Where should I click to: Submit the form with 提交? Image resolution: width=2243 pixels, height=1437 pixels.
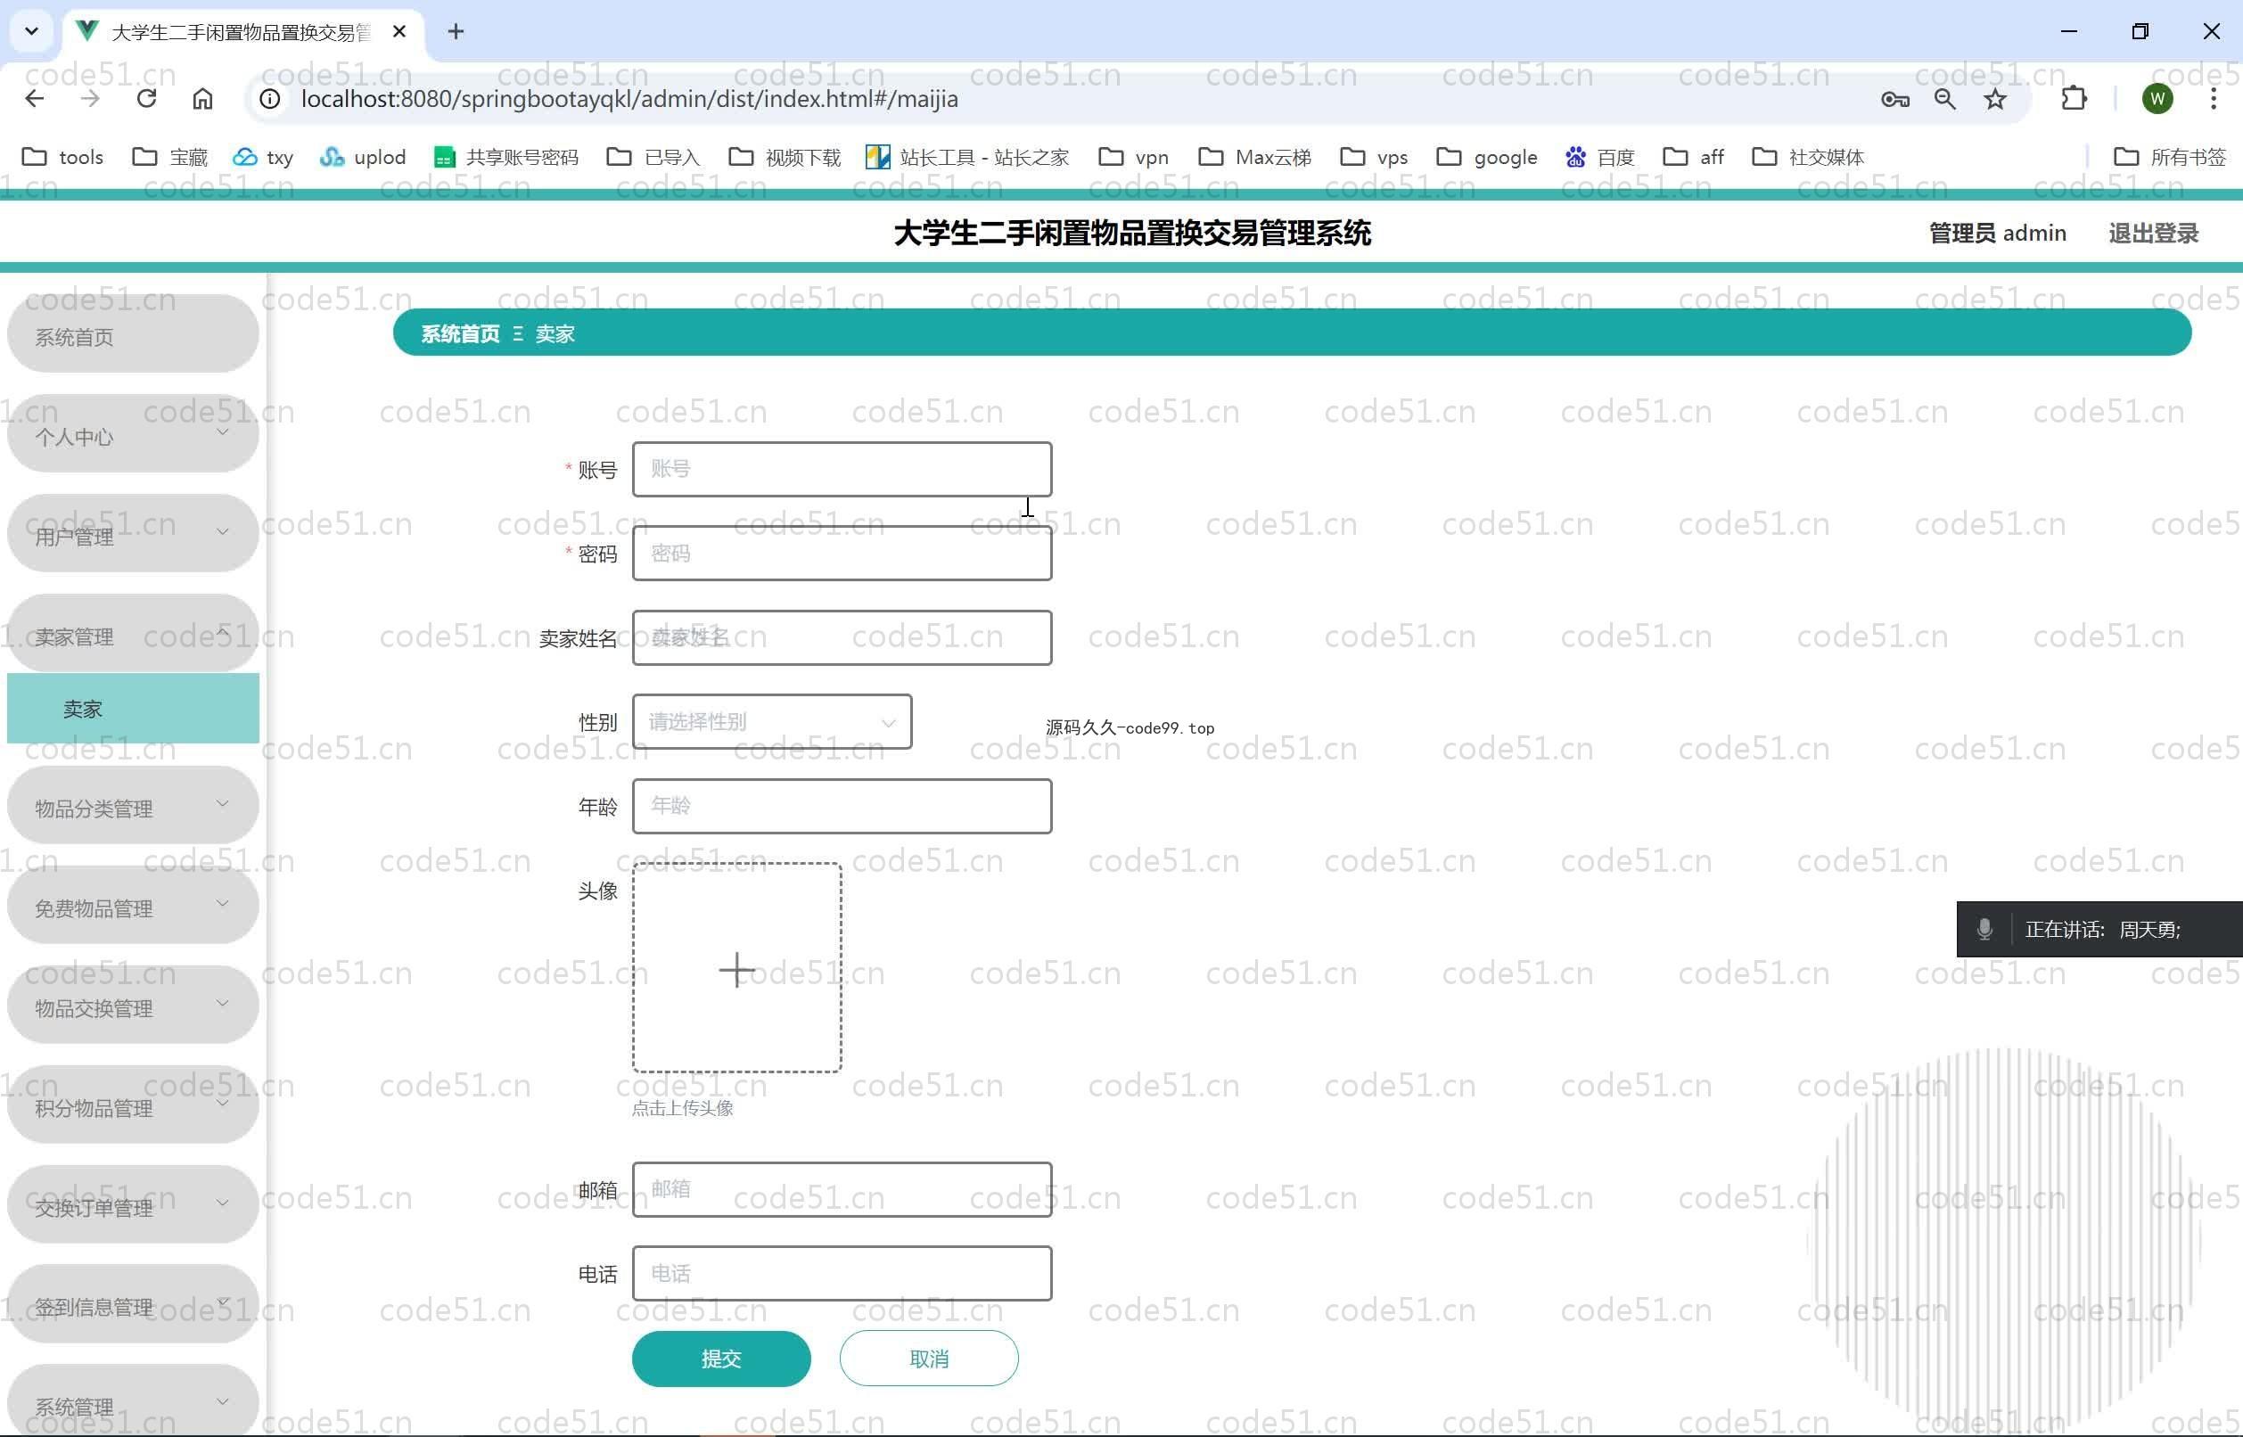[721, 1359]
